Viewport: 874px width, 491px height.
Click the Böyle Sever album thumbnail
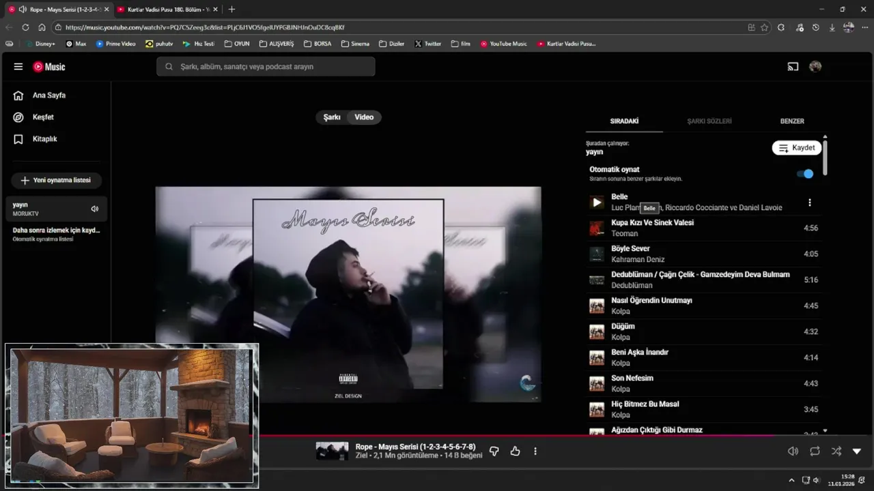point(597,254)
